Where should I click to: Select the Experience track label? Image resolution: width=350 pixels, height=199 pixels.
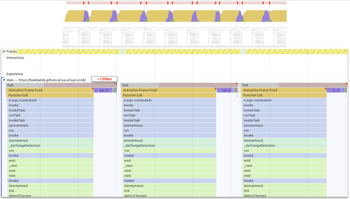pos(15,74)
